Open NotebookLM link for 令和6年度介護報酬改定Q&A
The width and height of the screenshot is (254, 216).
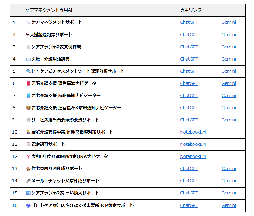[x=193, y=156]
